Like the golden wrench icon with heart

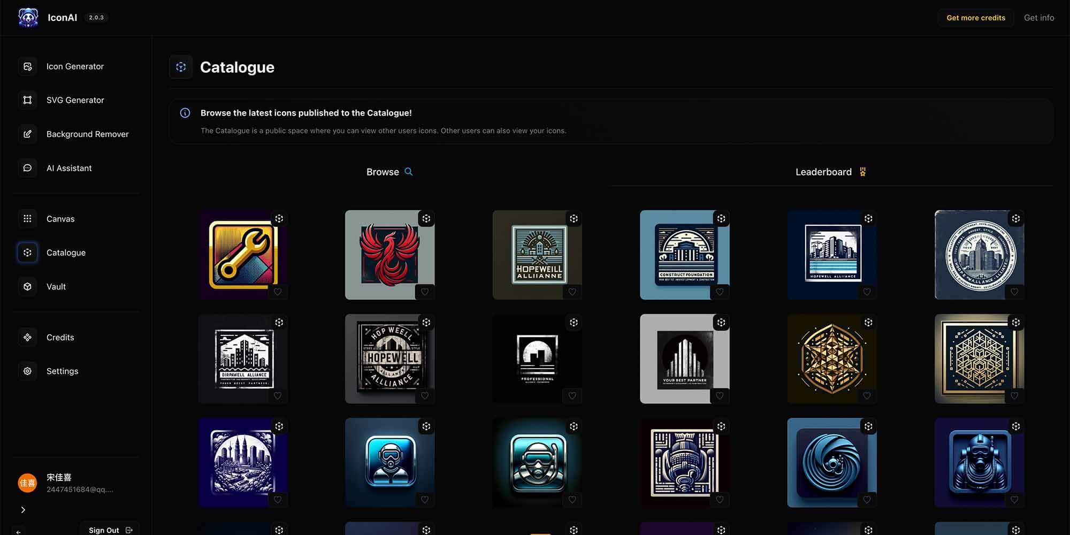pyautogui.click(x=278, y=292)
